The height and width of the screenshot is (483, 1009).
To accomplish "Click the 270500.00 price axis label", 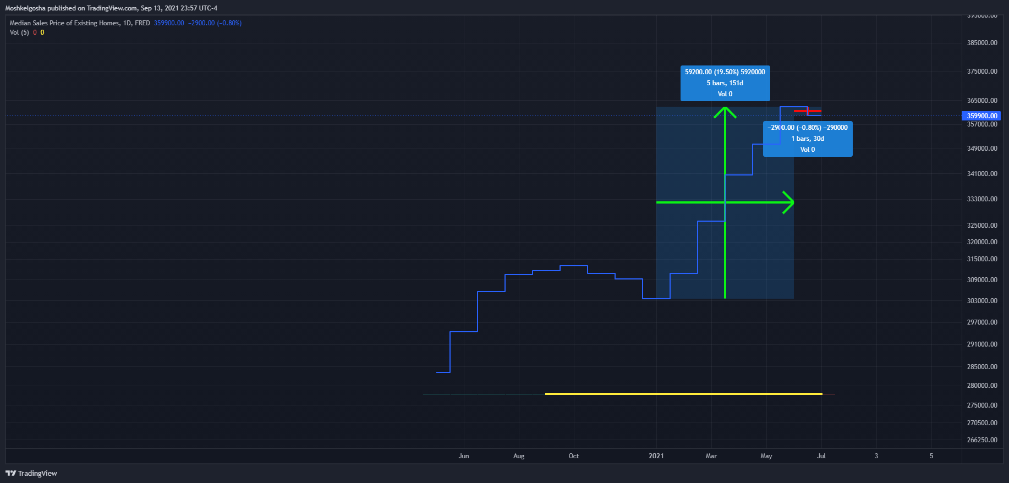I will (x=982, y=423).
